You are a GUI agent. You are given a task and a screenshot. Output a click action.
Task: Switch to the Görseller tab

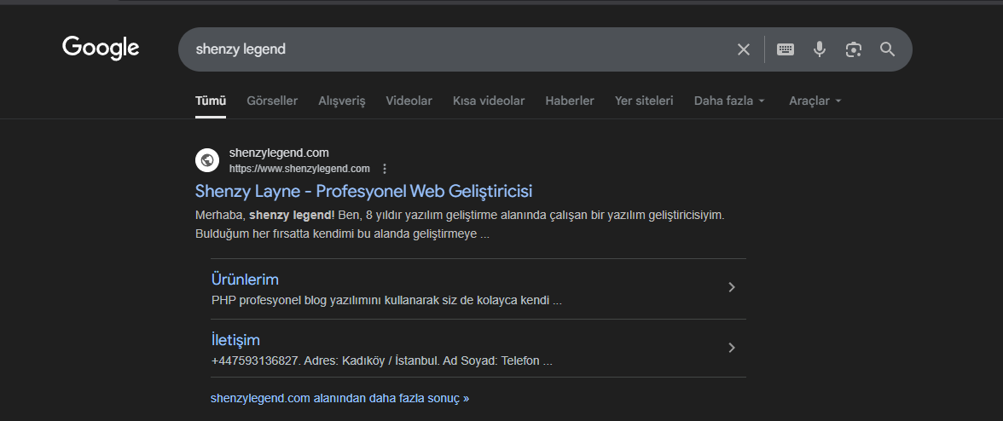click(273, 101)
